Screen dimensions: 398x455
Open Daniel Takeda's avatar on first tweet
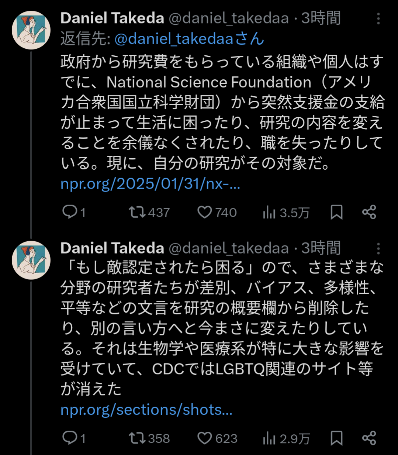pos(31,30)
